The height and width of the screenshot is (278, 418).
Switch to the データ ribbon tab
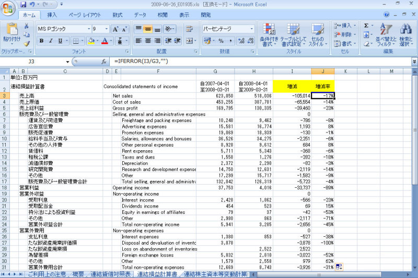140,15
